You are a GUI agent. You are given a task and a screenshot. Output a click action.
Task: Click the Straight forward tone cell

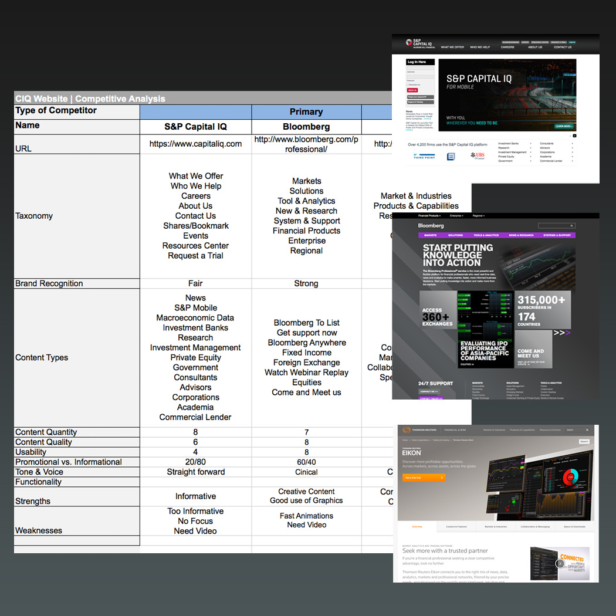[x=195, y=472]
